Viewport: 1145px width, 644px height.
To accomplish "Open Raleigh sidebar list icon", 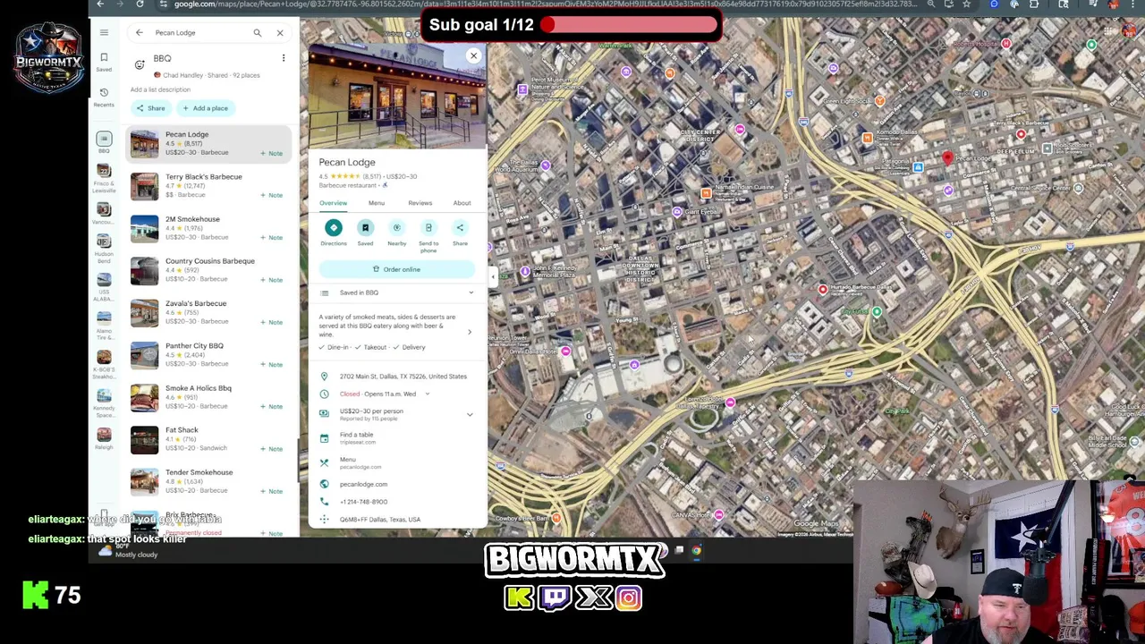I will [x=104, y=436].
